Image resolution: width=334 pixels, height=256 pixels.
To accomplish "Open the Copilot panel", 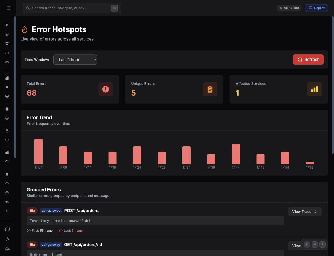I will (x=316, y=8).
